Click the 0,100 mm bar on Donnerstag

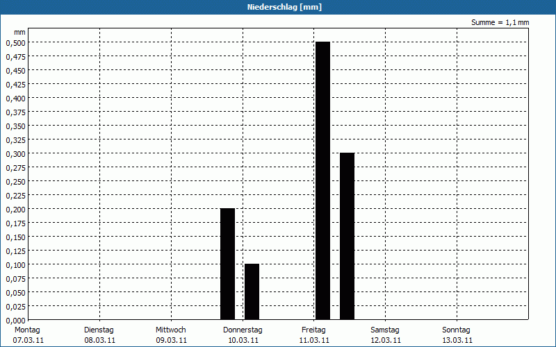[252, 291]
